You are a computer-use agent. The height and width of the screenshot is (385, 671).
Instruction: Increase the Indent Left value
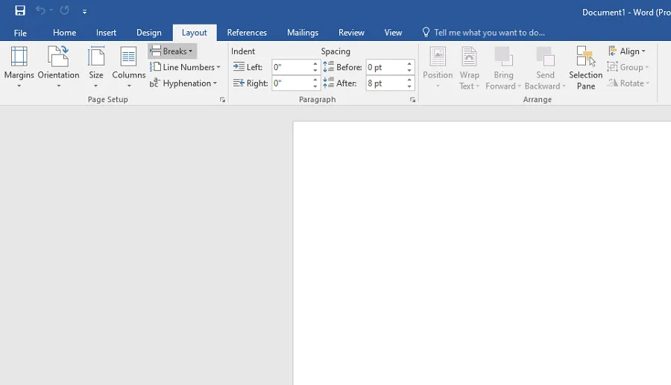[x=315, y=64]
